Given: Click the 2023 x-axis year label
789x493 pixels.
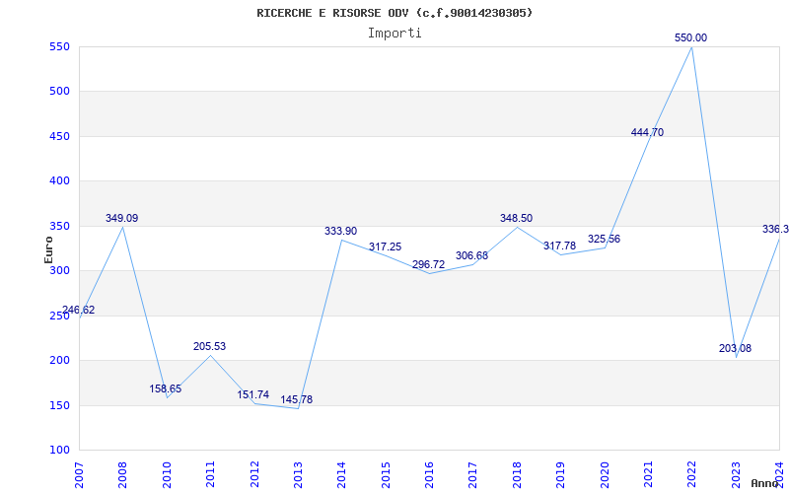Looking at the screenshot, I should coord(736,474).
